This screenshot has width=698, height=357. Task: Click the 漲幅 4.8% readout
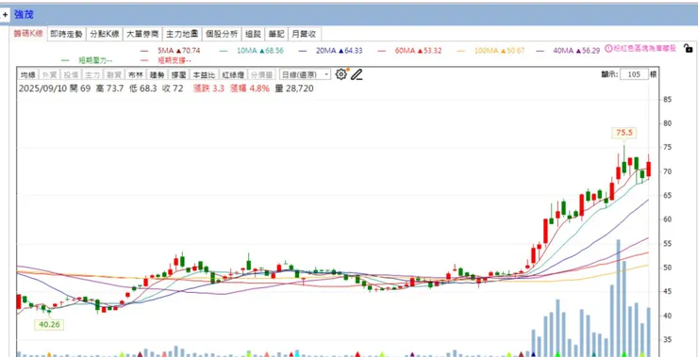250,89
